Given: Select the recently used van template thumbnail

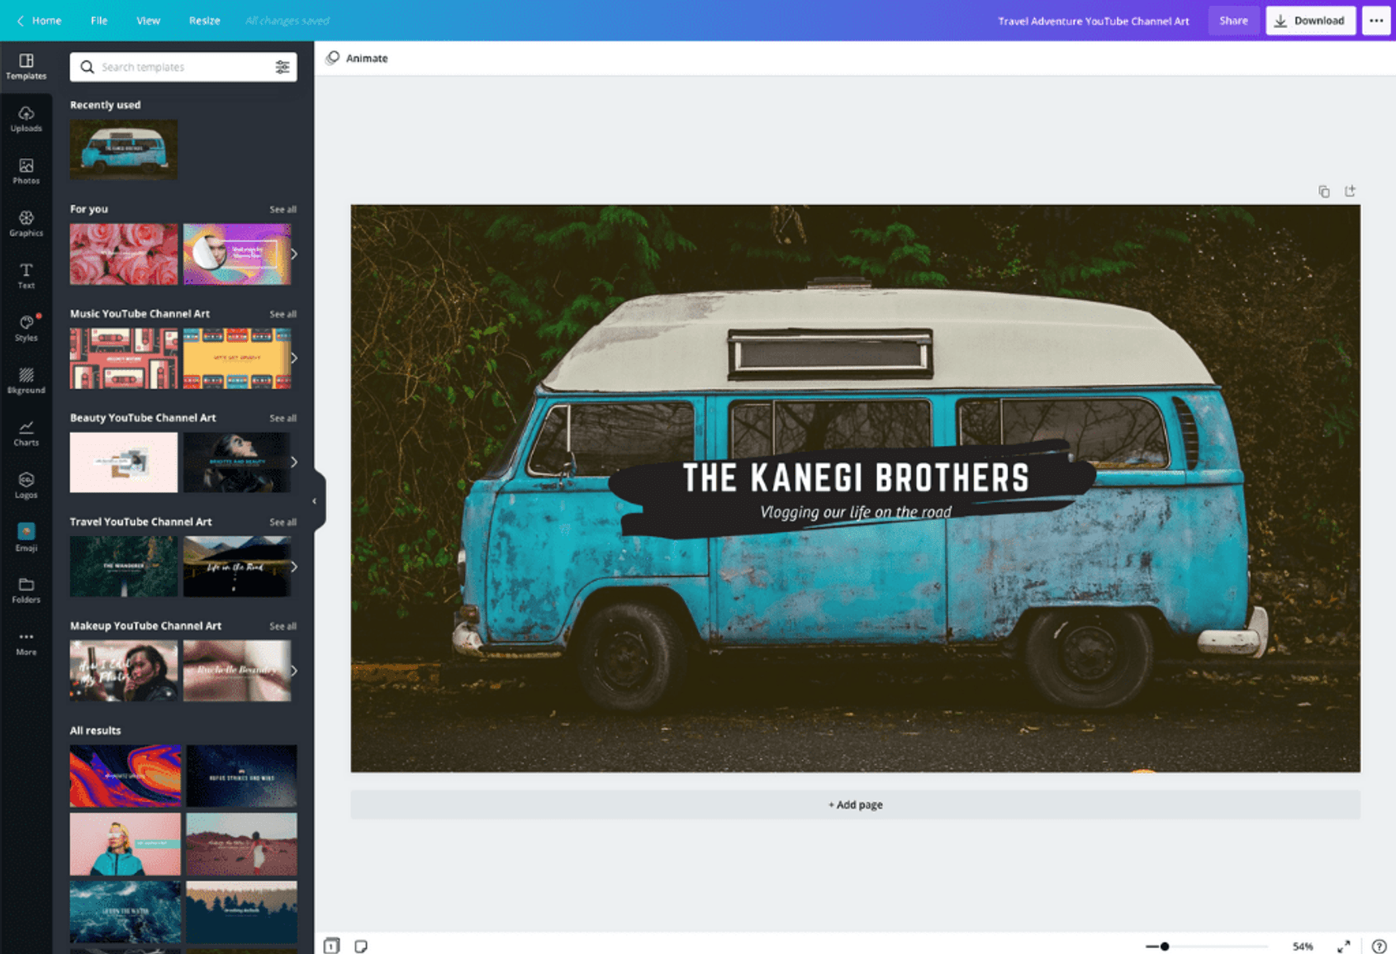Looking at the screenshot, I should coord(123,150).
